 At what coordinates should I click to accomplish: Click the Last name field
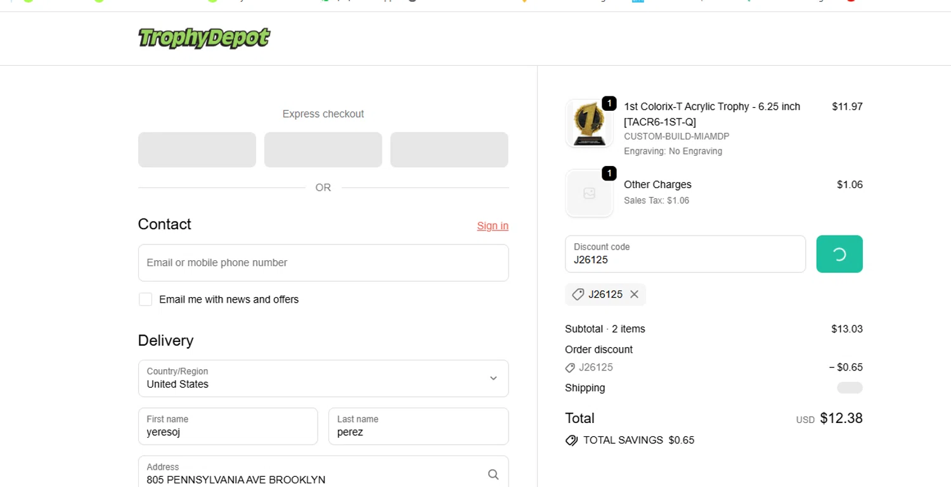pyautogui.click(x=418, y=427)
